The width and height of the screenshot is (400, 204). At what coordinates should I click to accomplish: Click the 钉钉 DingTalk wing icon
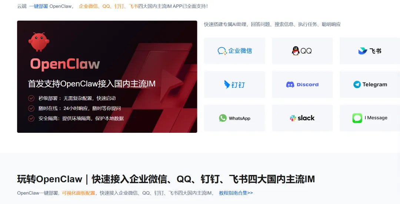(227, 84)
